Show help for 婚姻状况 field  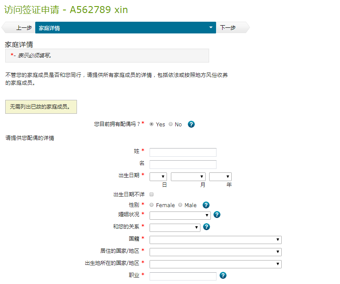(217, 215)
